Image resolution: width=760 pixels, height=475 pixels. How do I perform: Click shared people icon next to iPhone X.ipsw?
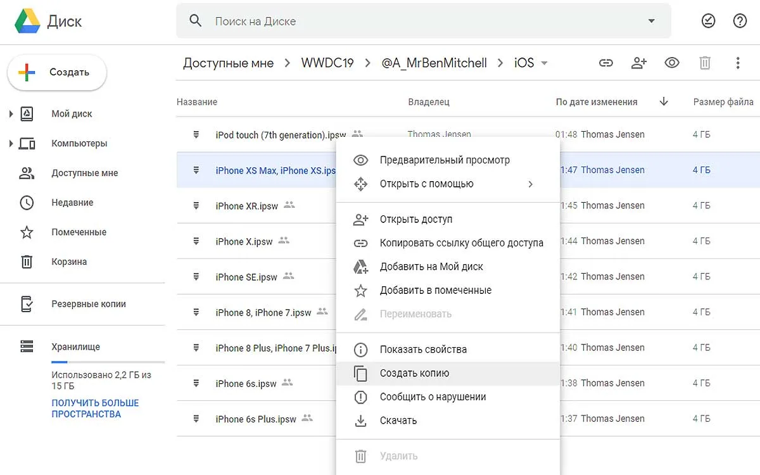(x=284, y=241)
